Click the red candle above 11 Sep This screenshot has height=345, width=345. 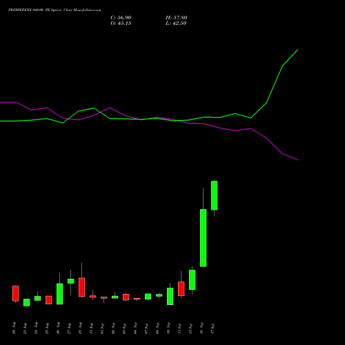[x=181, y=288]
